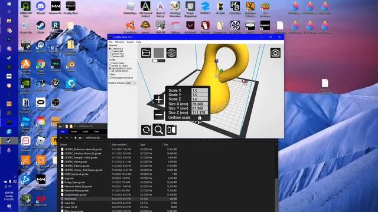Viewport: 378px width, 212px height.
Task: Click the Scale Y input field
Action: tap(200, 95)
